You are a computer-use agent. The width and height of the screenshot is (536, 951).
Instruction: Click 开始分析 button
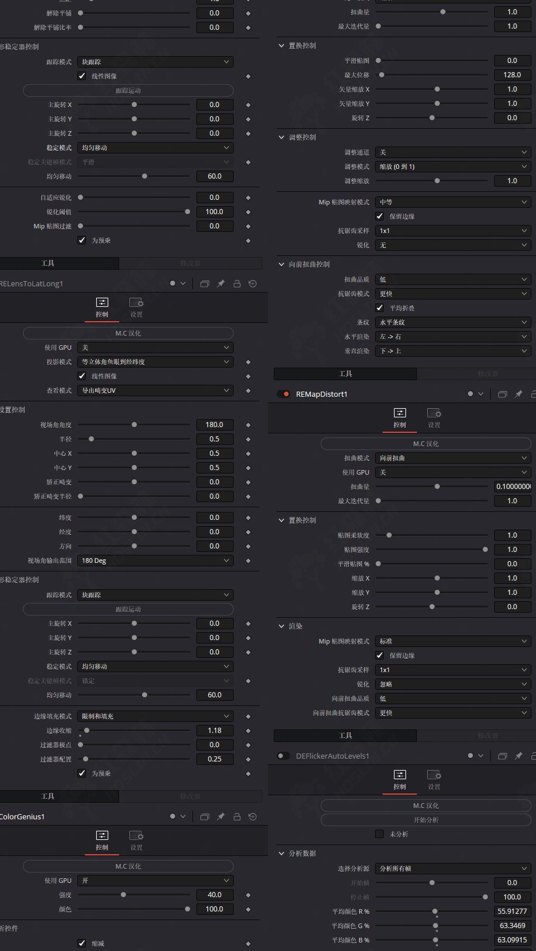coord(426,820)
